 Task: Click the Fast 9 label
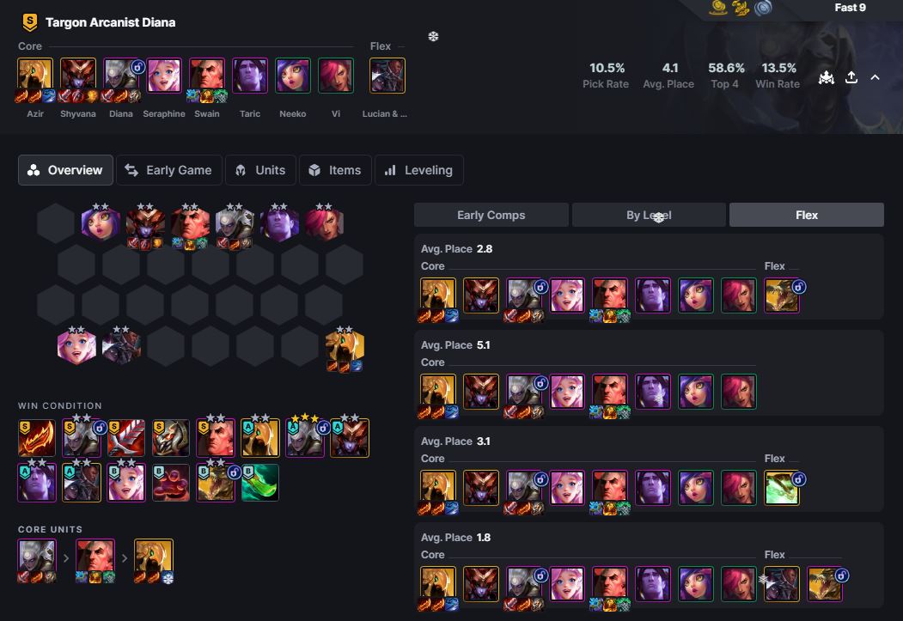(x=850, y=8)
